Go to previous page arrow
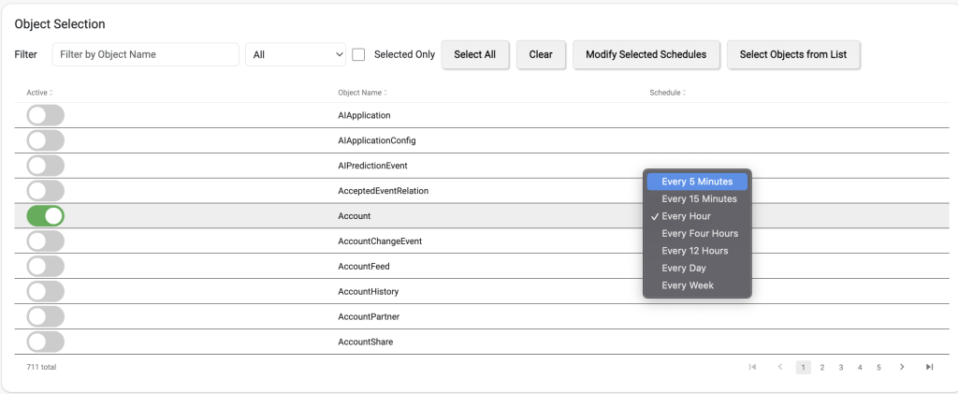Image resolution: width=958 pixels, height=394 pixels. tap(780, 367)
